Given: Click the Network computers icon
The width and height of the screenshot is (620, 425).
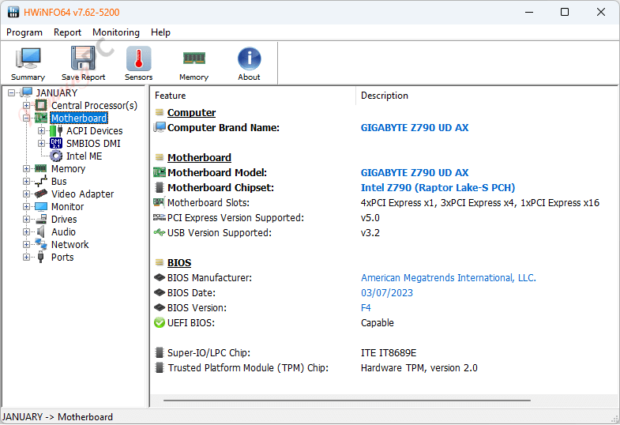Looking at the screenshot, I should (41, 244).
